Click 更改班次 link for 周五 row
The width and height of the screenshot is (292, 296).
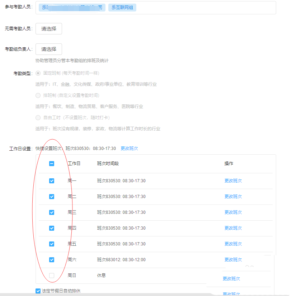click(x=233, y=244)
